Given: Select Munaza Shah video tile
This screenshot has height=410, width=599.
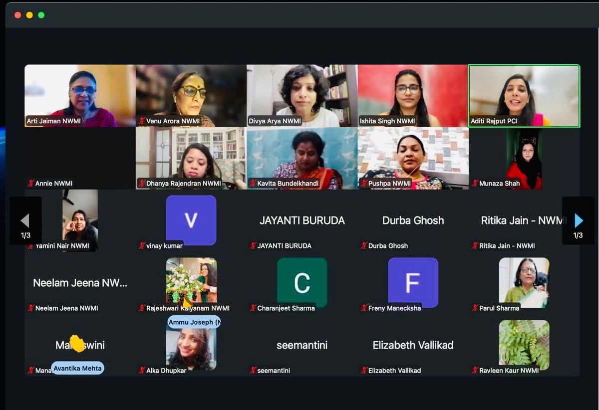Looking at the screenshot, I should coord(524,158).
